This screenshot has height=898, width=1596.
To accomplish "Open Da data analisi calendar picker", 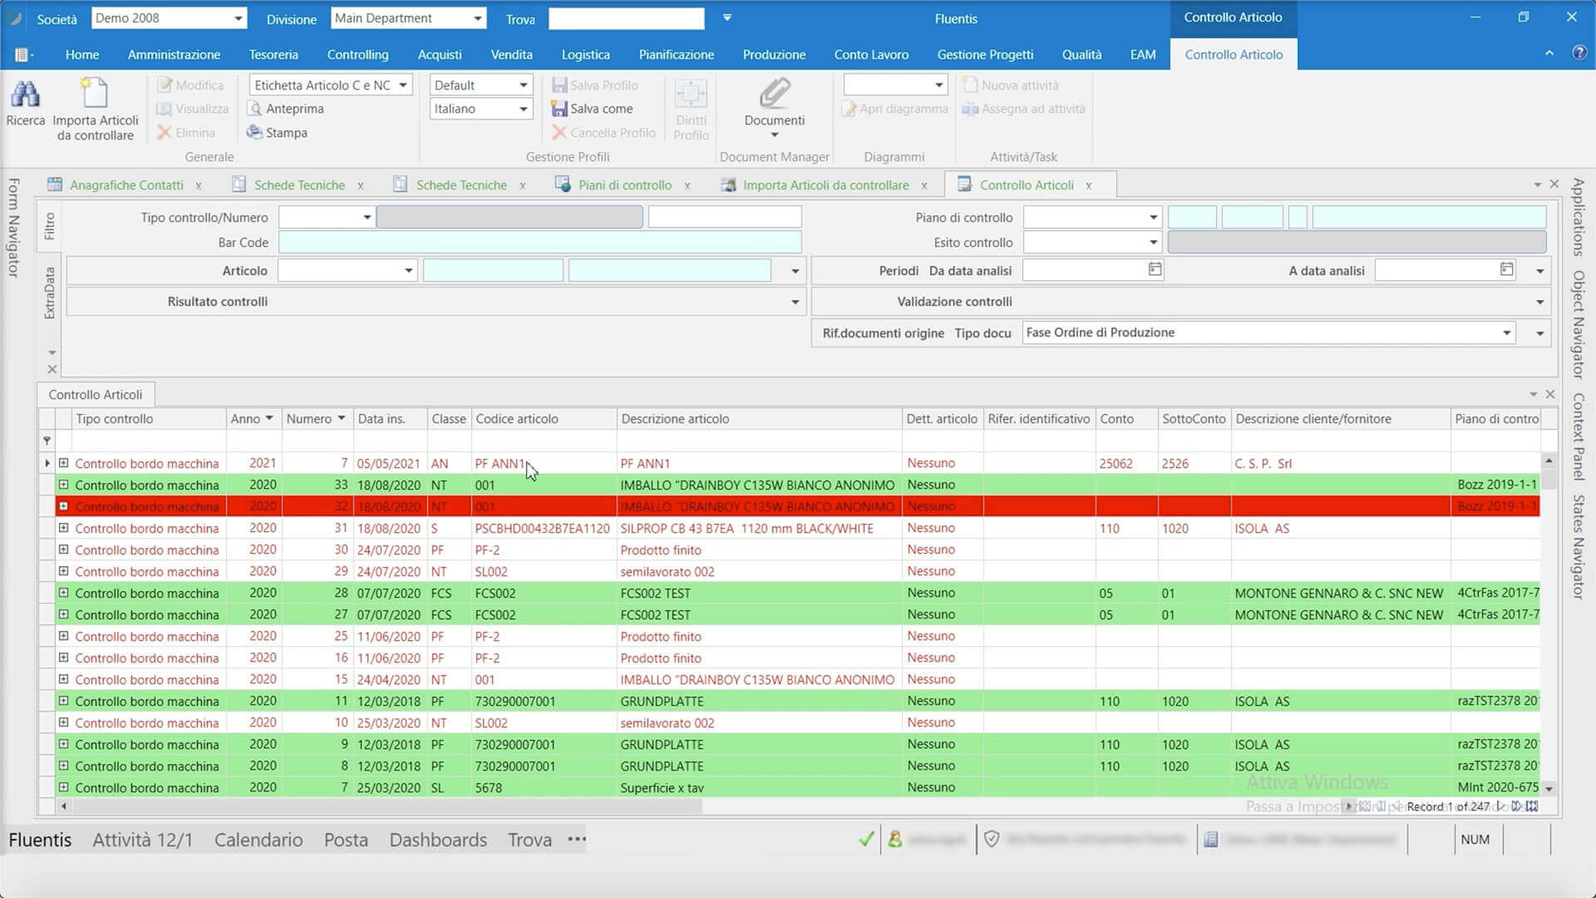I will 1155,269.
